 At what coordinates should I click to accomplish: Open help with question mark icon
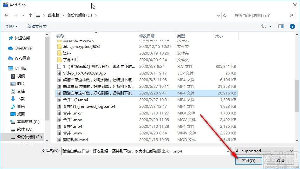(292, 26)
